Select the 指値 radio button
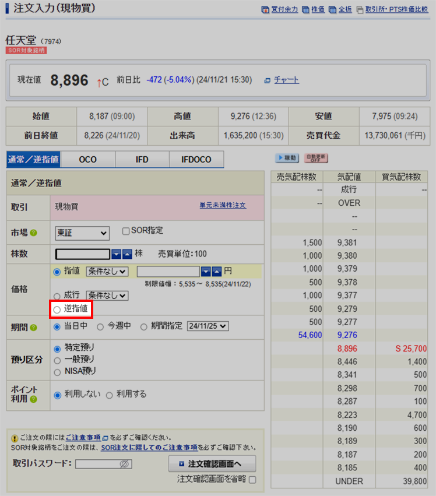The height and width of the screenshot is (496, 436). point(57,272)
